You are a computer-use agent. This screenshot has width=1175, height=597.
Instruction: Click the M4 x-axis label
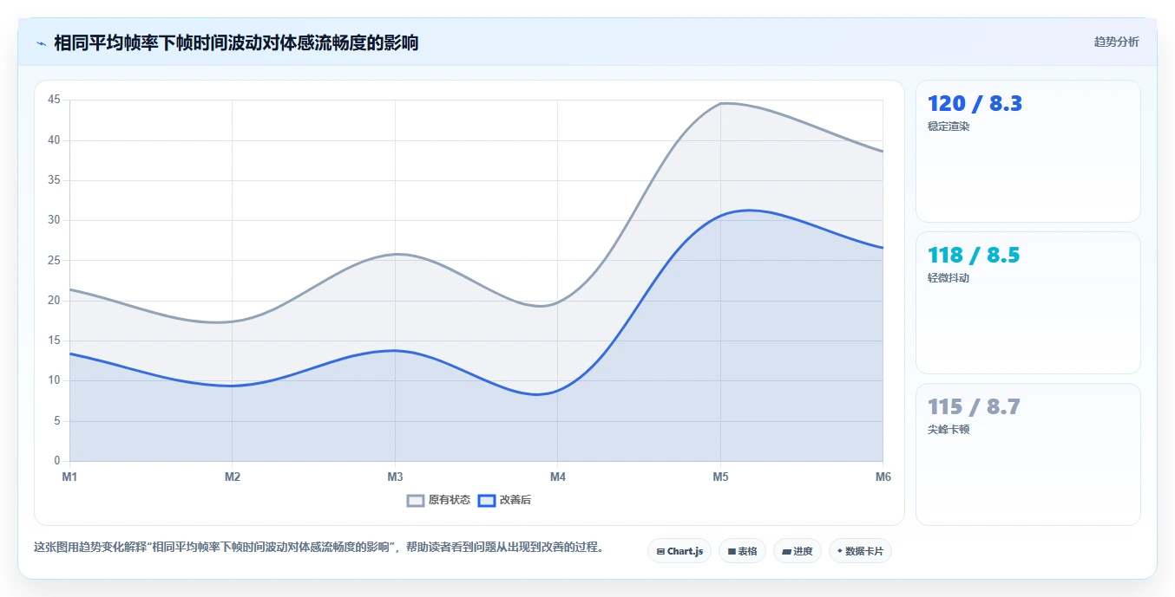558,477
